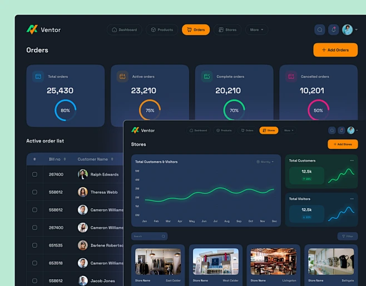The height and width of the screenshot is (286, 366).
Task: Open search icon in Orders window header
Action: [320, 29]
